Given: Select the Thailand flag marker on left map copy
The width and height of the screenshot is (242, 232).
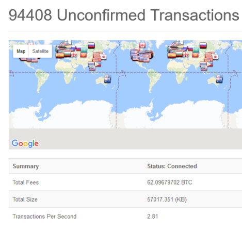Looking at the screenshot, I should click(91, 64).
